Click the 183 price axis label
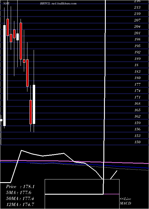 (137, 72)
